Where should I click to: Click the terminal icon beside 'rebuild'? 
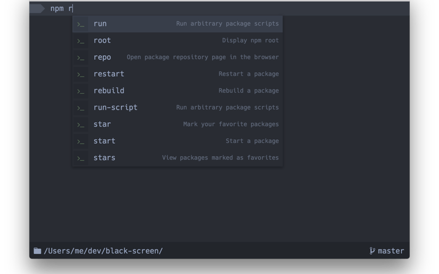point(81,92)
